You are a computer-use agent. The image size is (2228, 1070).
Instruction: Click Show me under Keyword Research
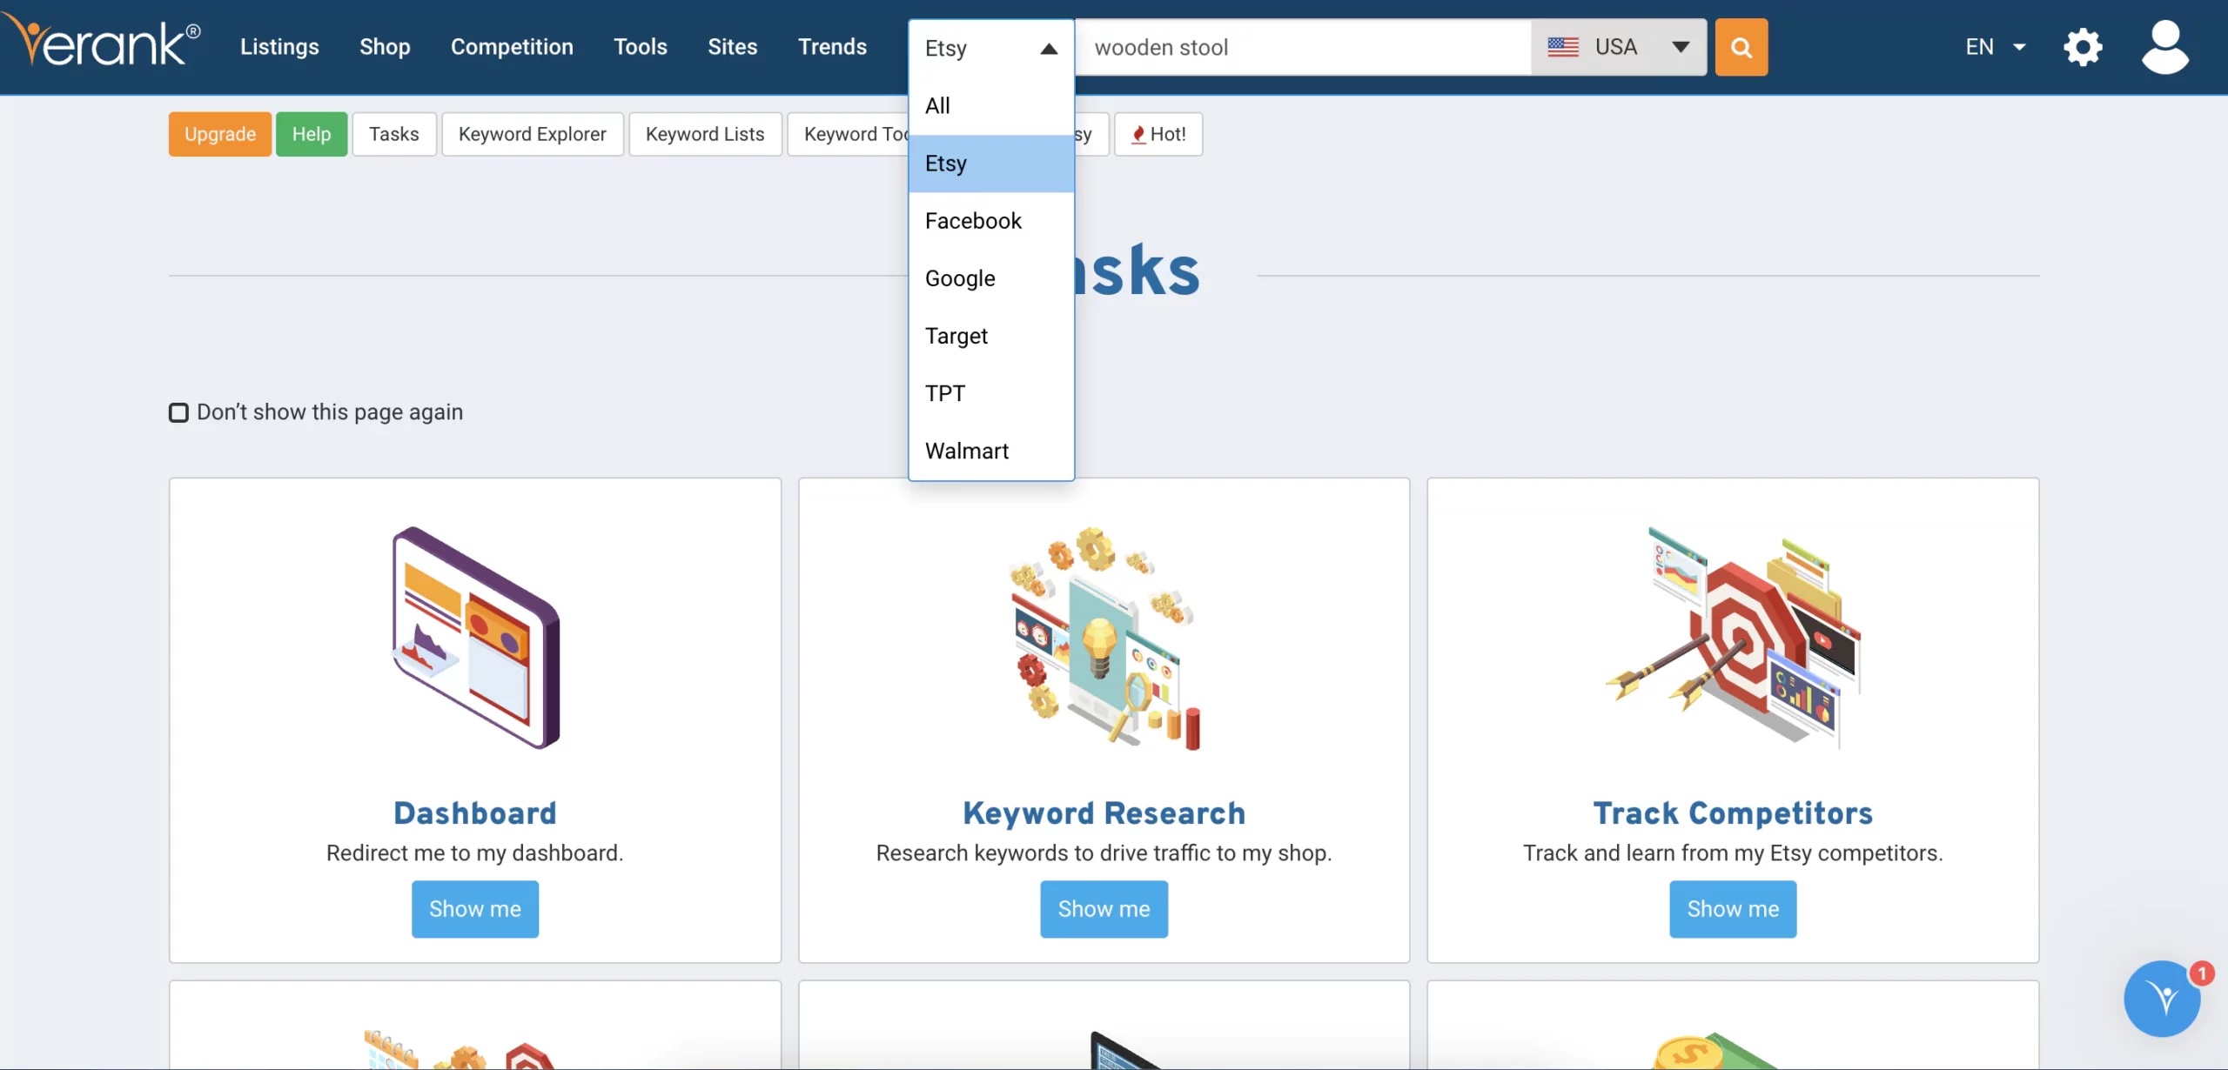click(x=1104, y=909)
